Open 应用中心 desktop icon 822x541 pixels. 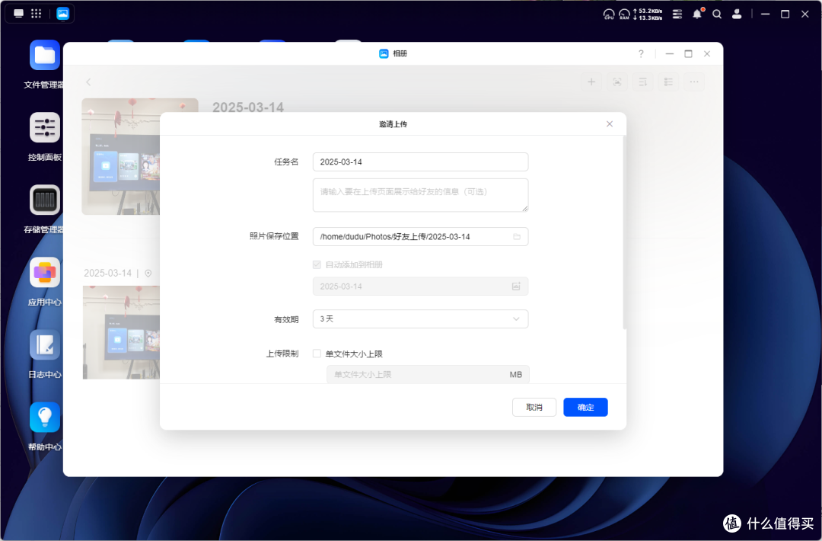pyautogui.click(x=45, y=272)
